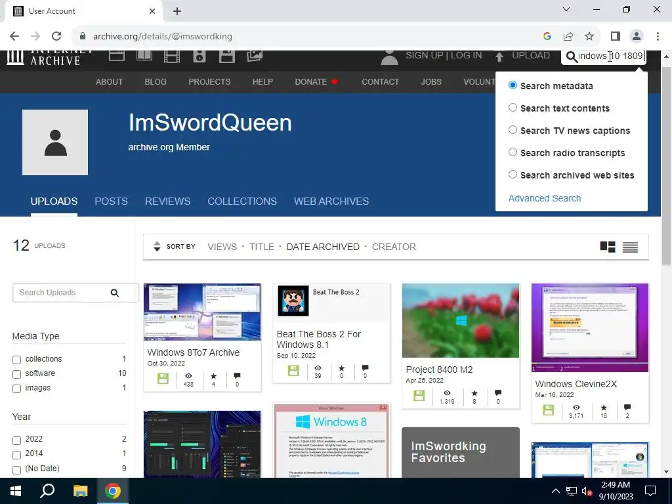Viewport: 672px width, 504px height.
Task: Open Chrome three-dot menu
Action: [658, 37]
